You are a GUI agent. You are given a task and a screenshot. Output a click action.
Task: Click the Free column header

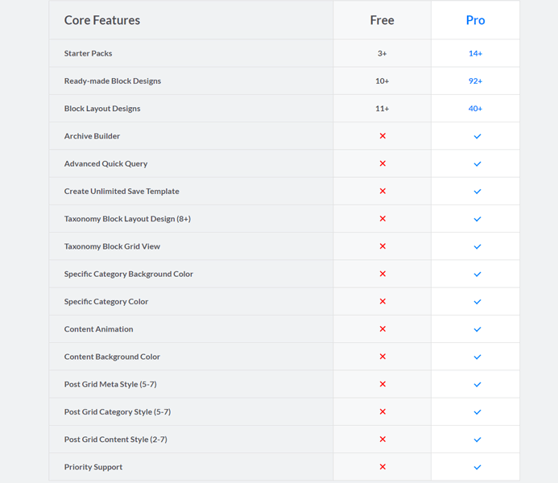(x=382, y=20)
